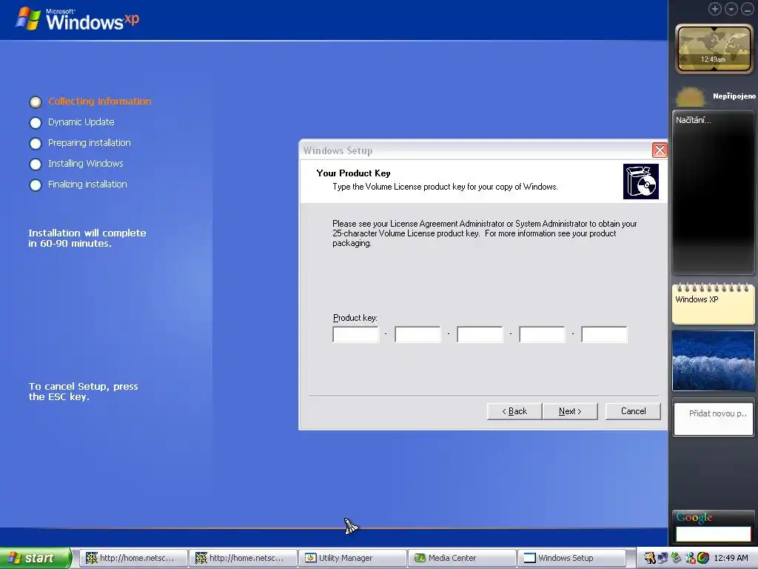
Task: Open the Start menu
Action: [x=35, y=558]
